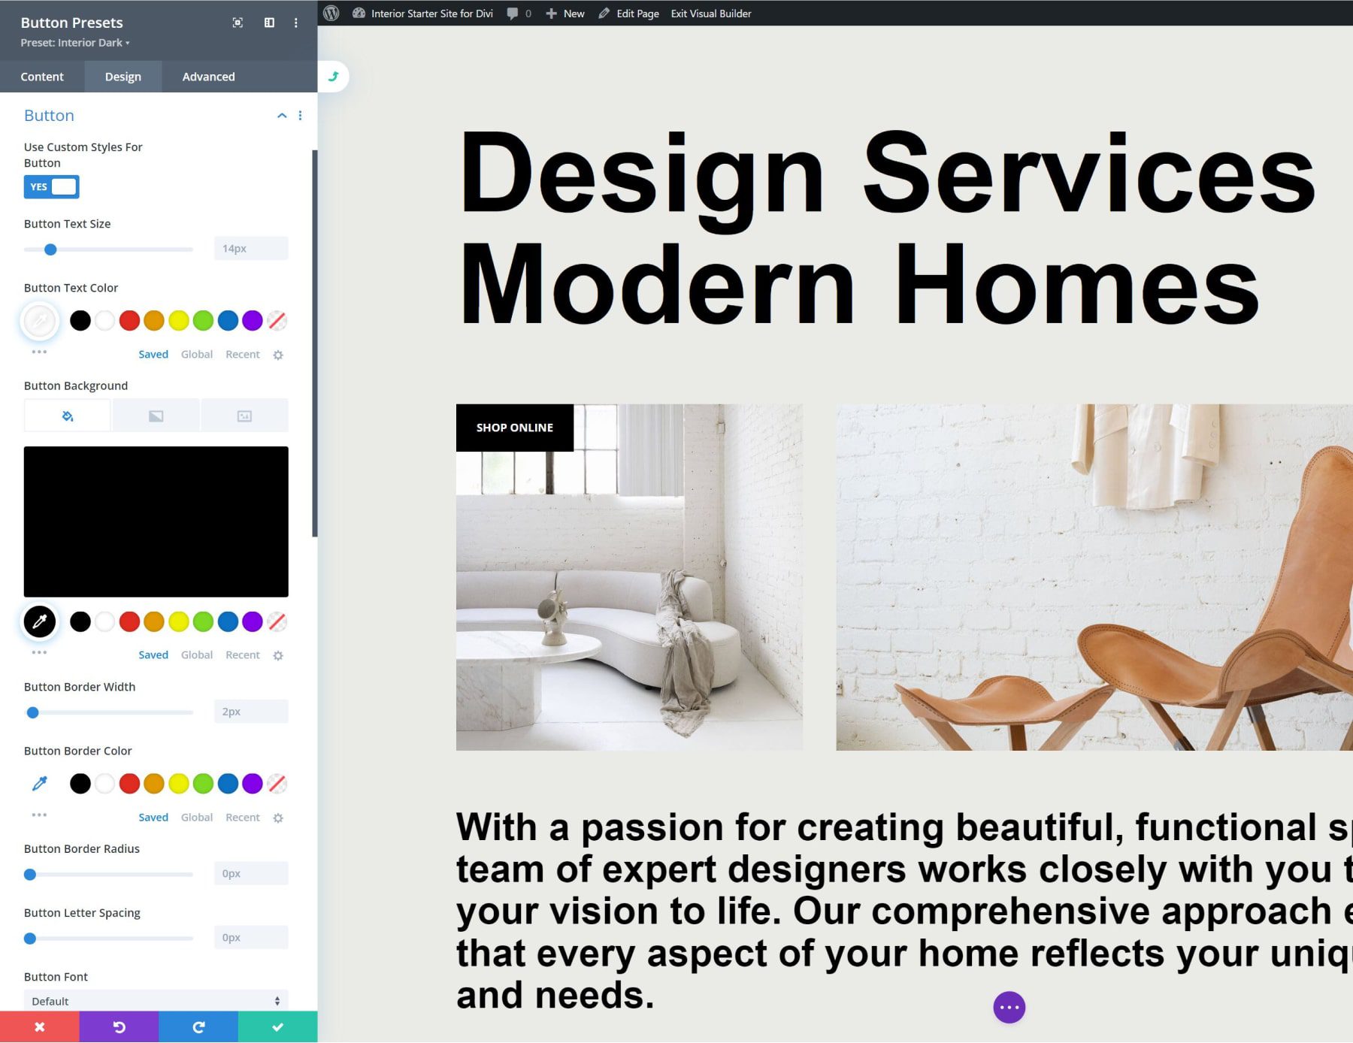This screenshot has height=1043, width=1353.
Task: Click the purple three-dot button on the page
Action: coord(1009,1007)
